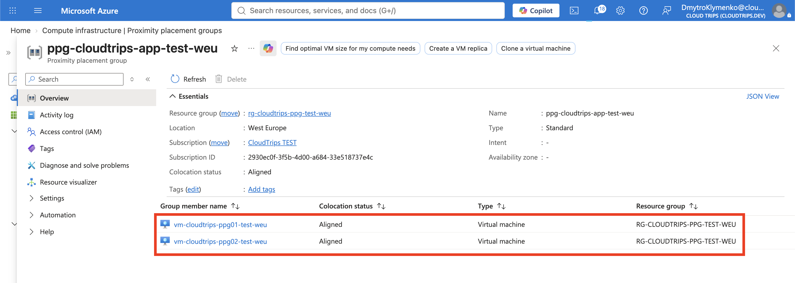Click move link next to Resource group
Image resolution: width=795 pixels, height=283 pixels.
(229, 113)
